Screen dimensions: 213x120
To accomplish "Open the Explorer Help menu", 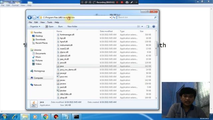I will 57,22.
